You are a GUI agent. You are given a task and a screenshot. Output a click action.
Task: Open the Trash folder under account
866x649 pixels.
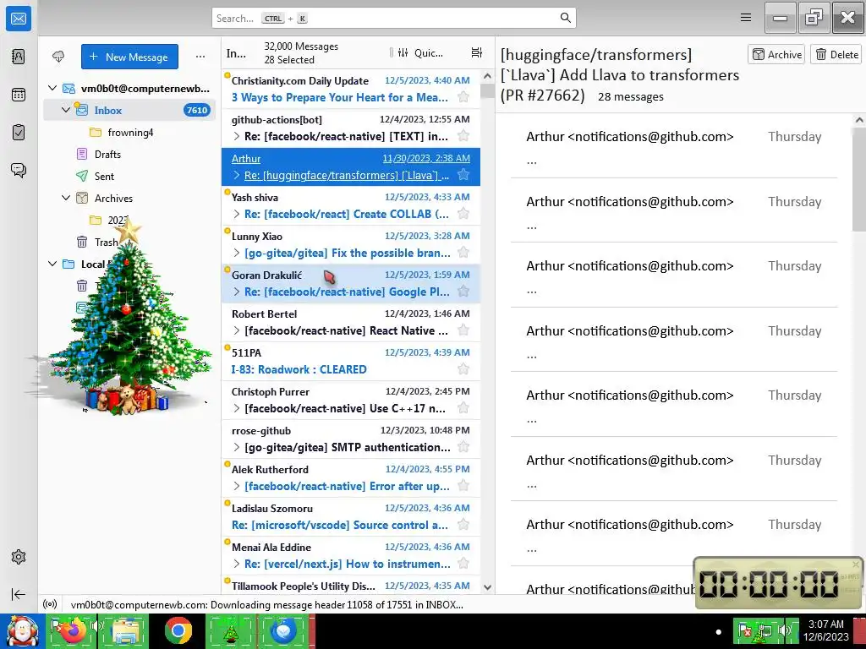pyautogui.click(x=105, y=242)
